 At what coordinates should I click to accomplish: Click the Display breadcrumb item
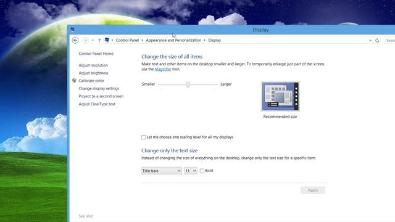(x=214, y=40)
